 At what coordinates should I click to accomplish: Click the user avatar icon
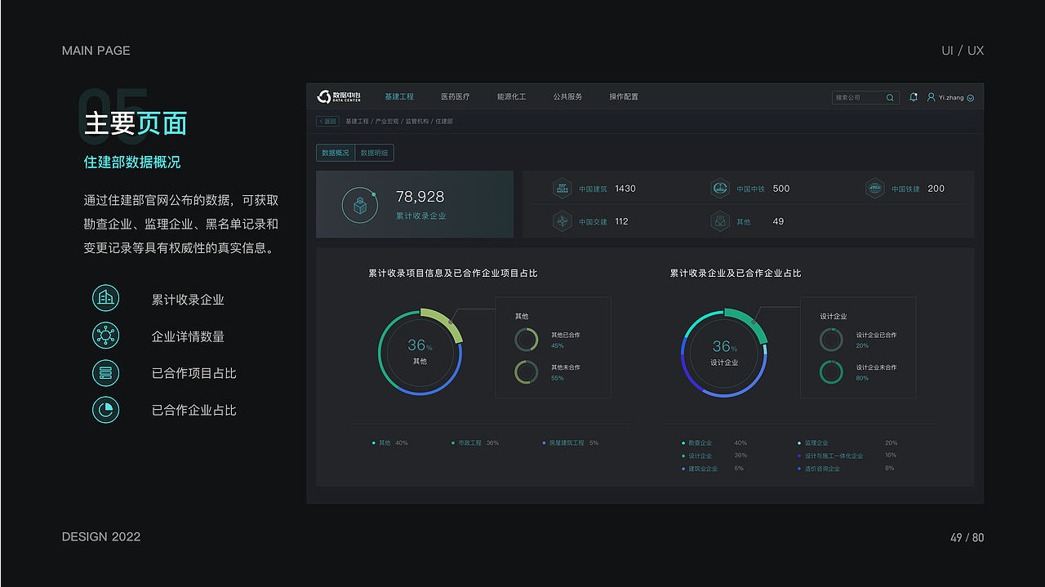coord(932,97)
